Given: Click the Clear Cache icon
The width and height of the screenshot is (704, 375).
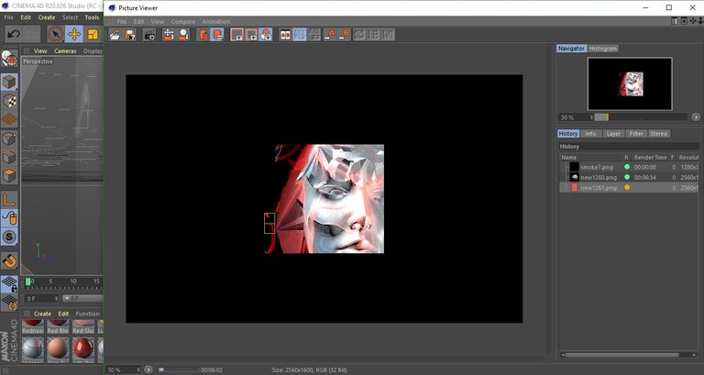Looking at the screenshot, I should 183,35.
